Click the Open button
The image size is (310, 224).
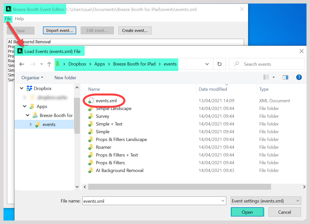[x=247, y=212]
